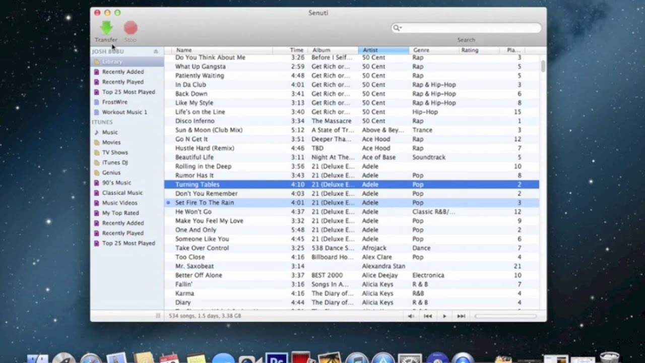
Task: Open Genius playlist
Action: tap(111, 172)
